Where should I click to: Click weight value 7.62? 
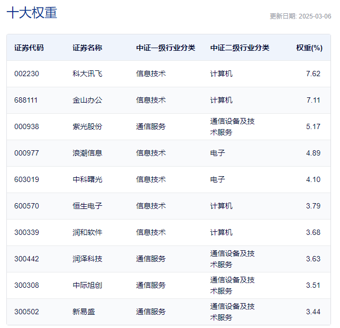313,74
